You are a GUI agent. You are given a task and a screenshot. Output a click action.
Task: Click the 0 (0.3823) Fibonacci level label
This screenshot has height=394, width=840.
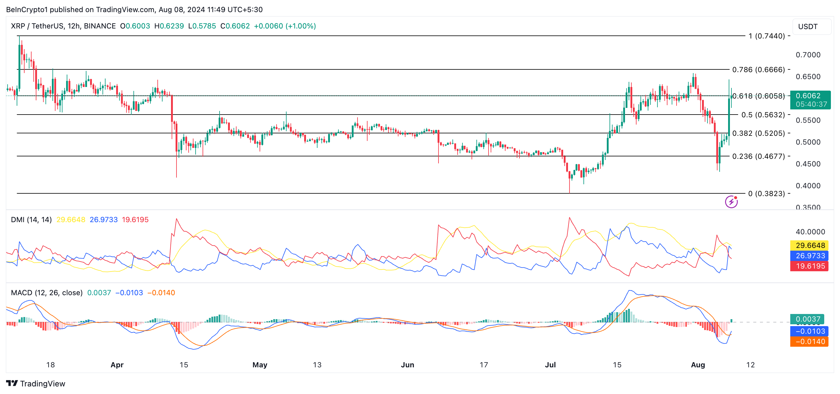pyautogui.click(x=766, y=194)
